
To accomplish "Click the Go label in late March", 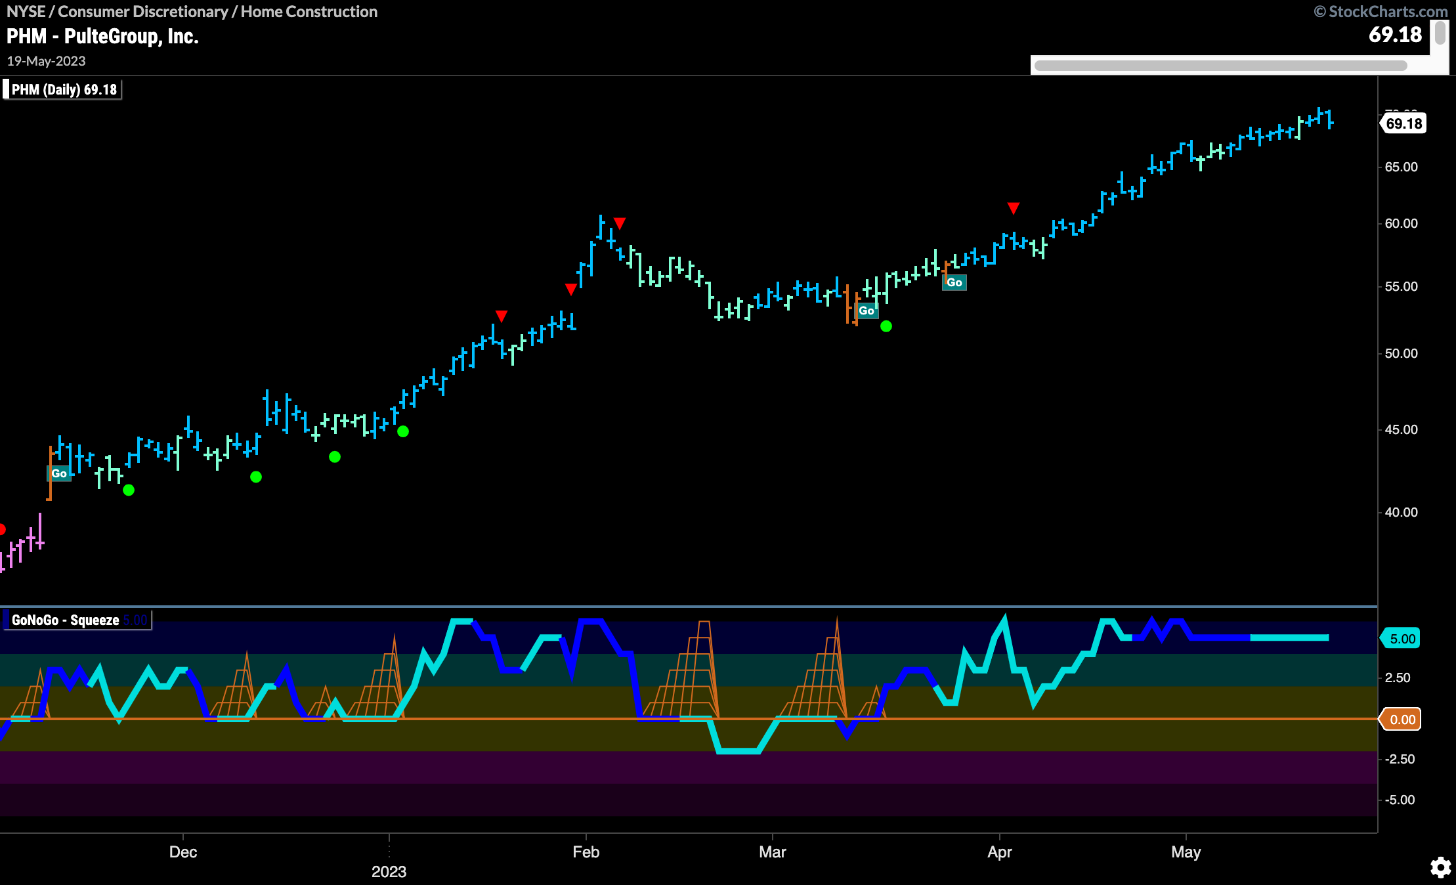I will [x=954, y=282].
